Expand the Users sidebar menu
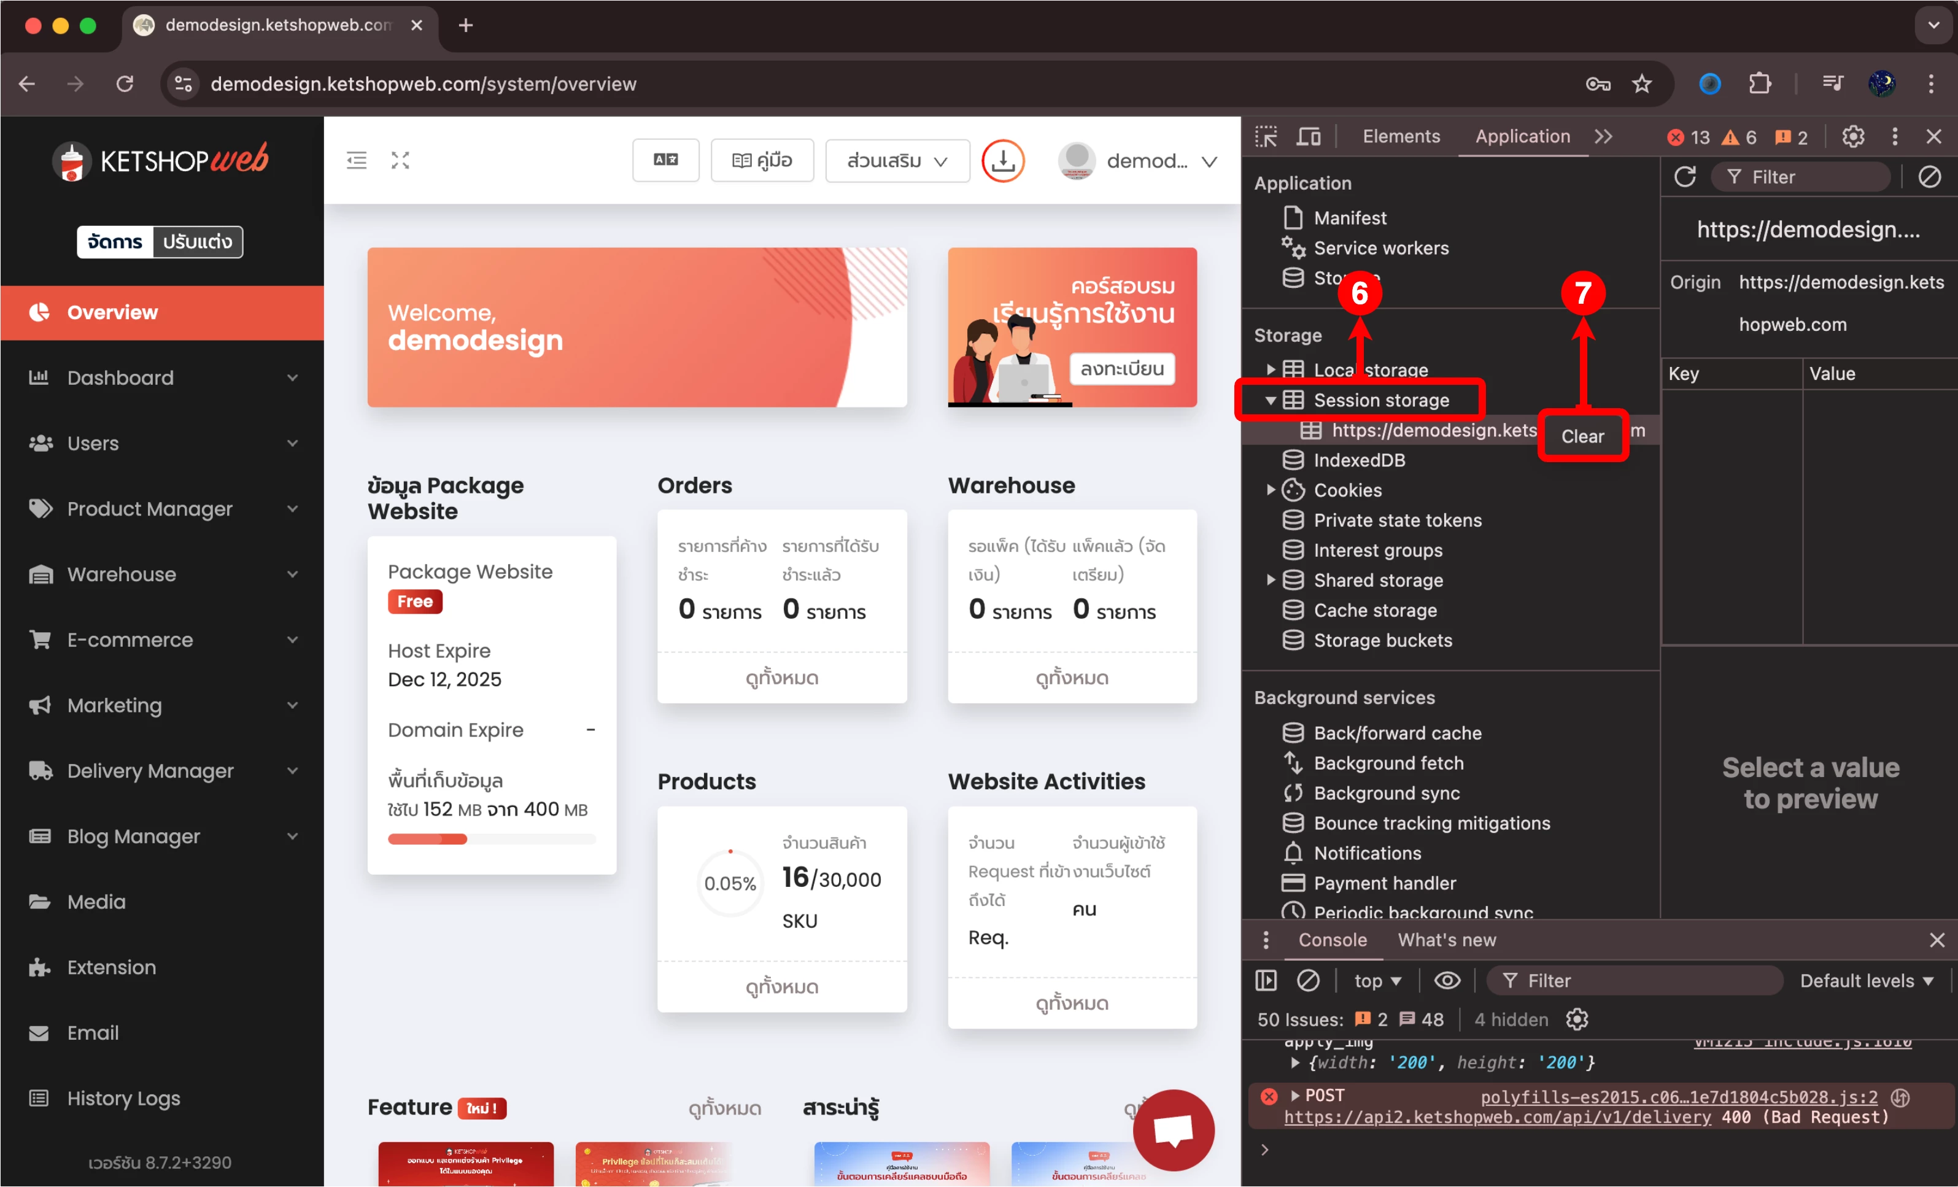 pos(162,443)
